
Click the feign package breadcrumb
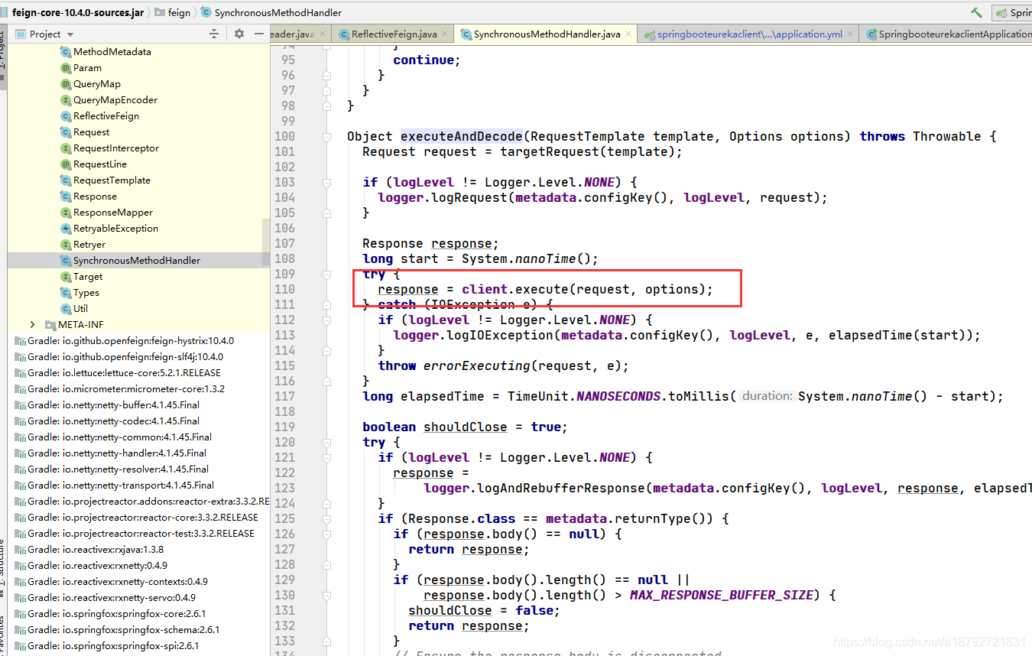click(173, 12)
